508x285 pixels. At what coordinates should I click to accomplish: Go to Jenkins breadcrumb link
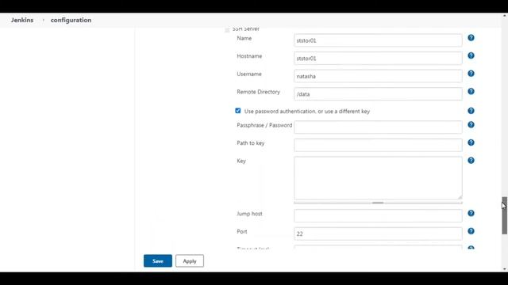pos(22,20)
